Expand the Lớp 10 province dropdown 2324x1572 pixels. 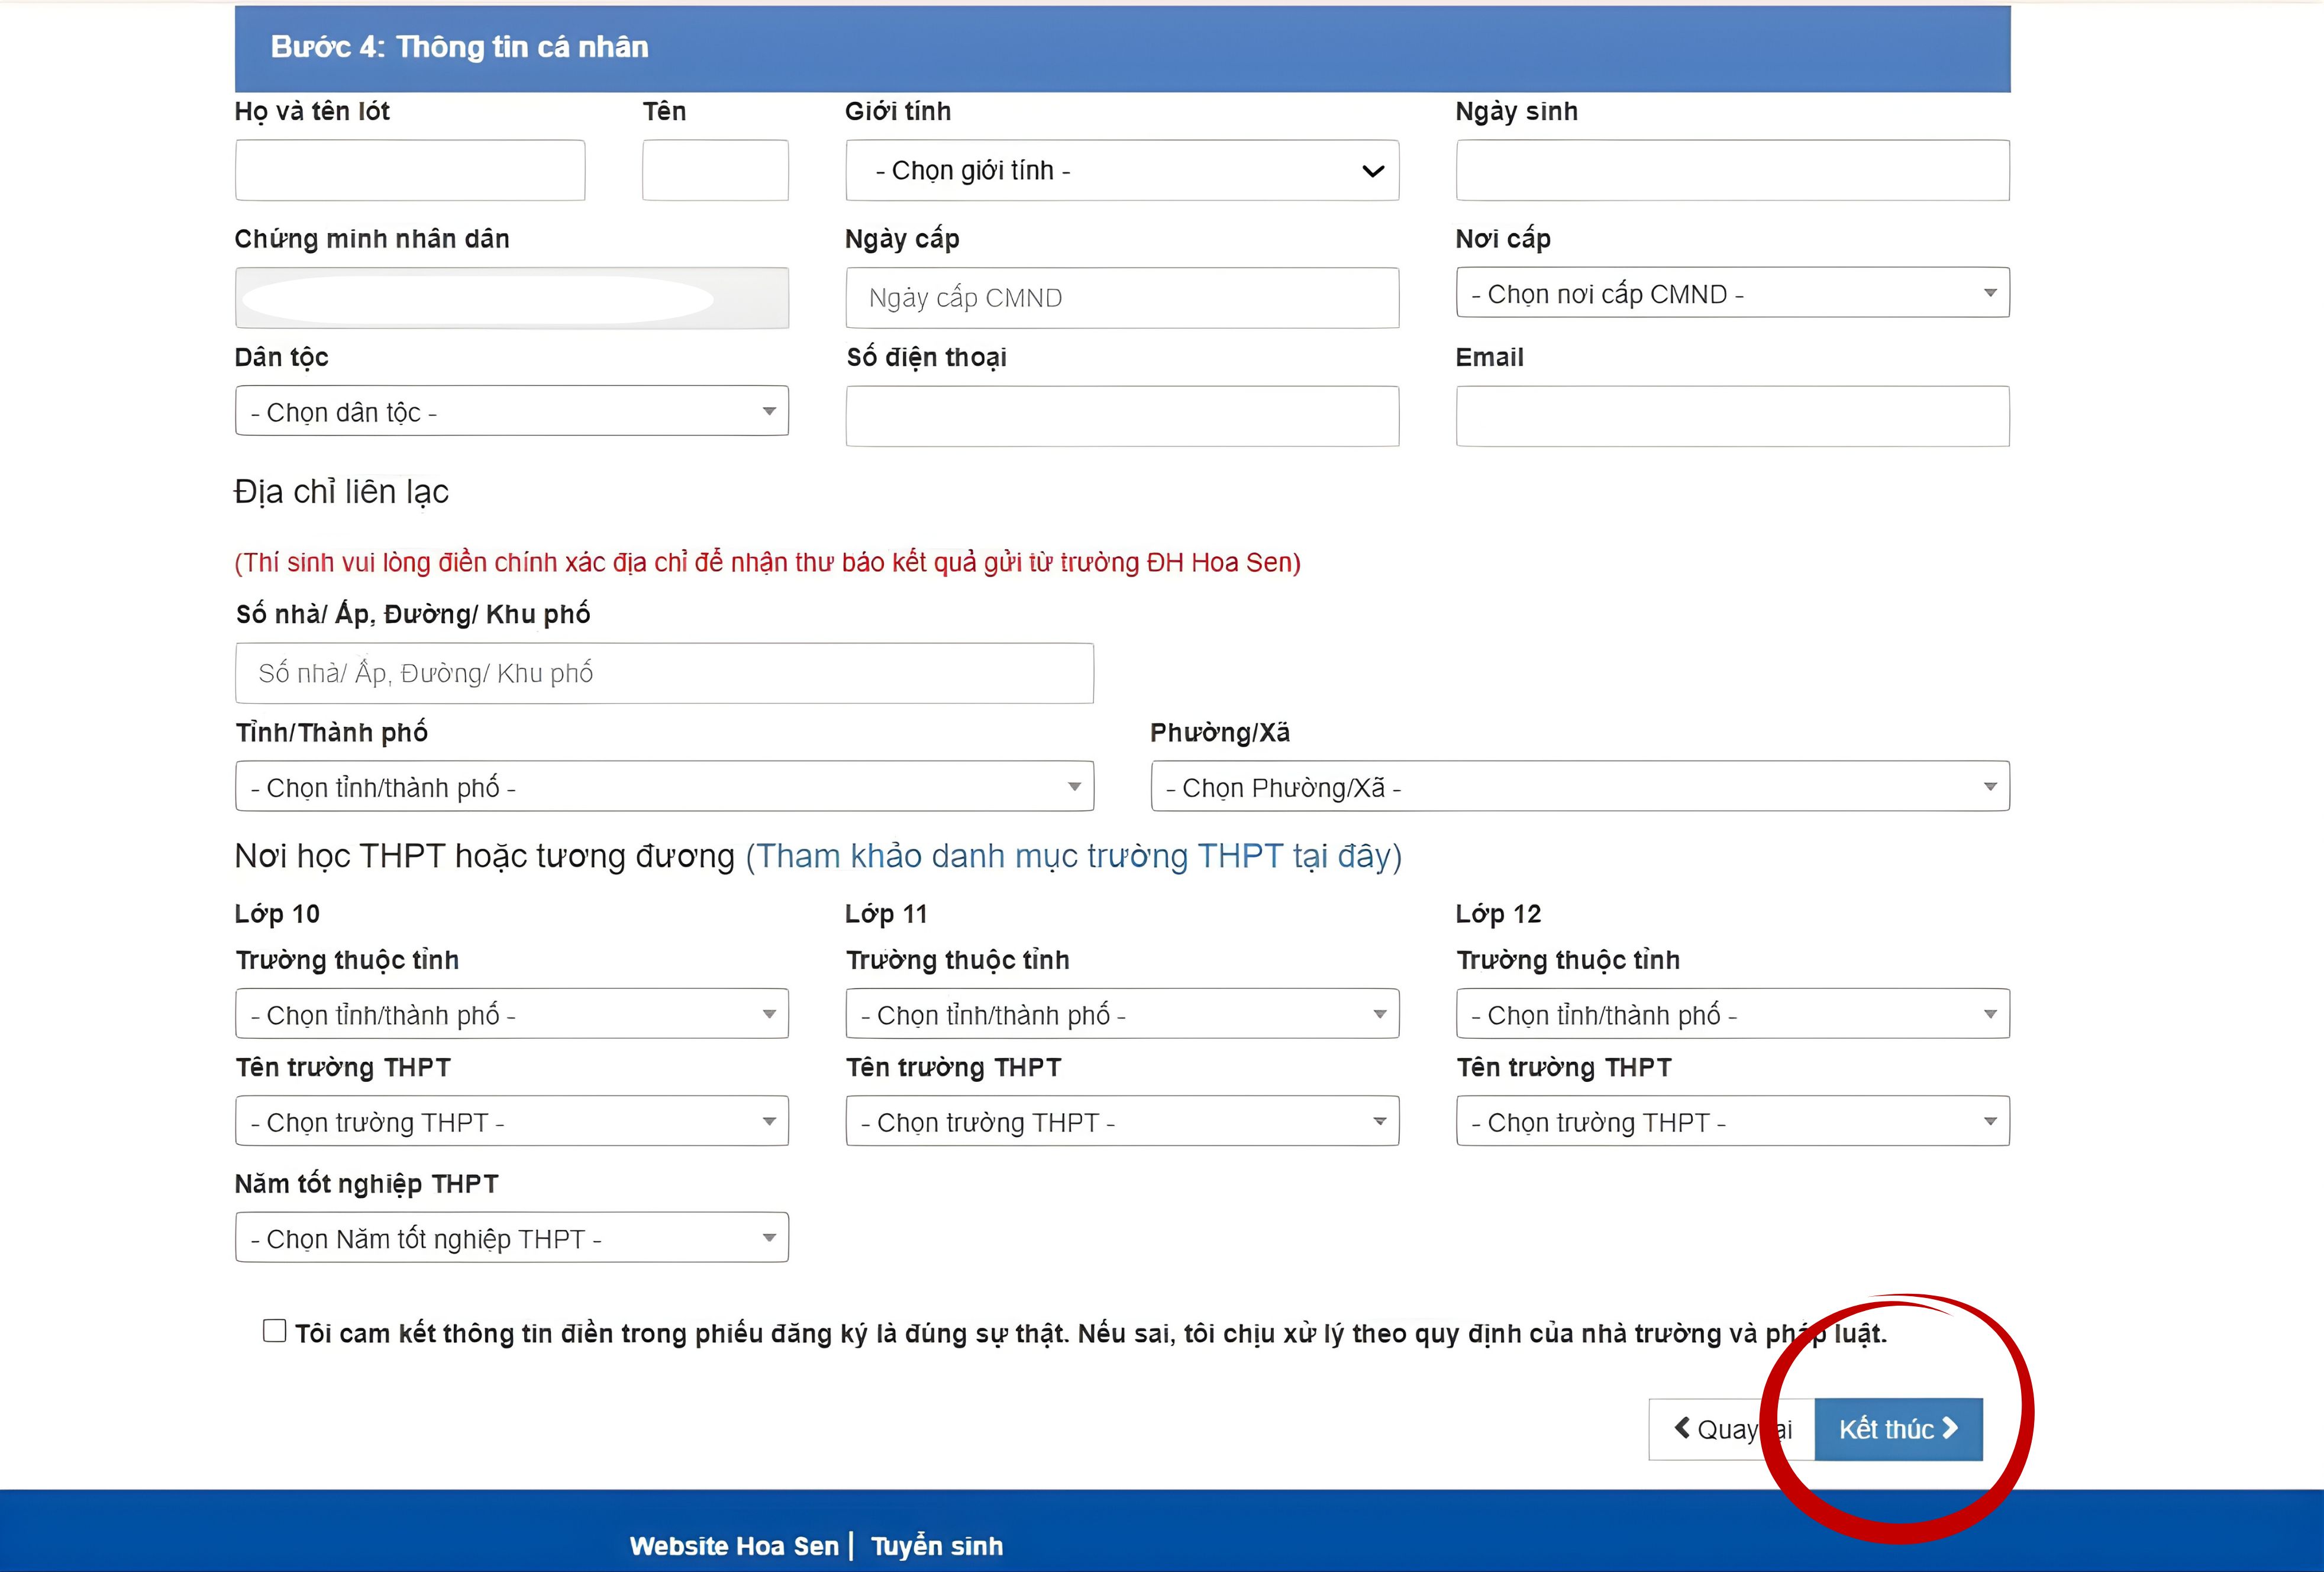[511, 1014]
